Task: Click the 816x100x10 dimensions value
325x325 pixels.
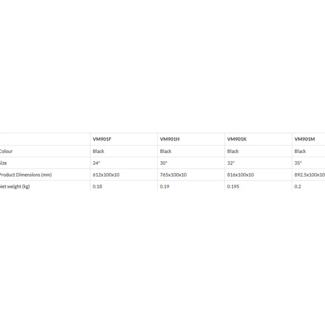Action: coord(240,175)
